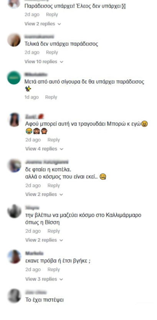Show 'View 2 replies' under the top comment

43,23
